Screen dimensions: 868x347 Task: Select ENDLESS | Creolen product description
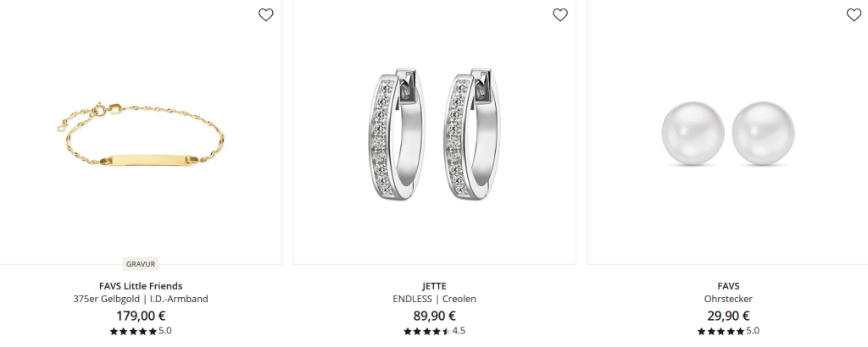click(x=435, y=299)
